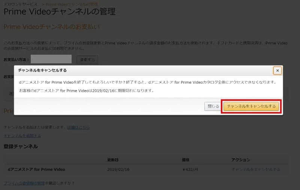Click チャンネルをキャンセルする link in the アクション column
The width and height of the screenshot is (300, 190).
(x=256, y=169)
